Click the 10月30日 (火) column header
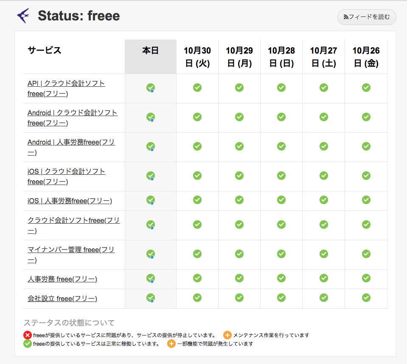Viewport: 407px width, 364px height. [197, 57]
